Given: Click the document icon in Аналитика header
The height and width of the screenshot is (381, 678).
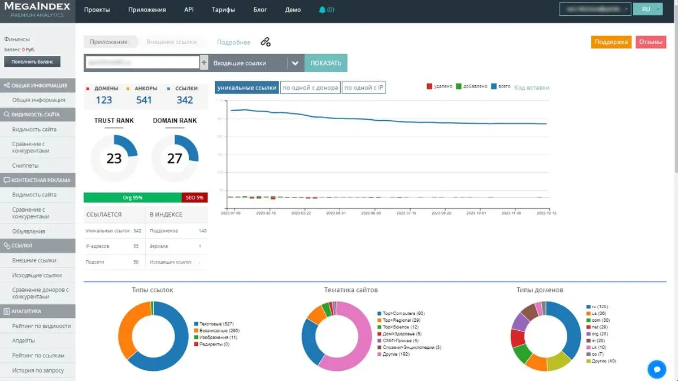Looking at the screenshot, I should [7, 311].
